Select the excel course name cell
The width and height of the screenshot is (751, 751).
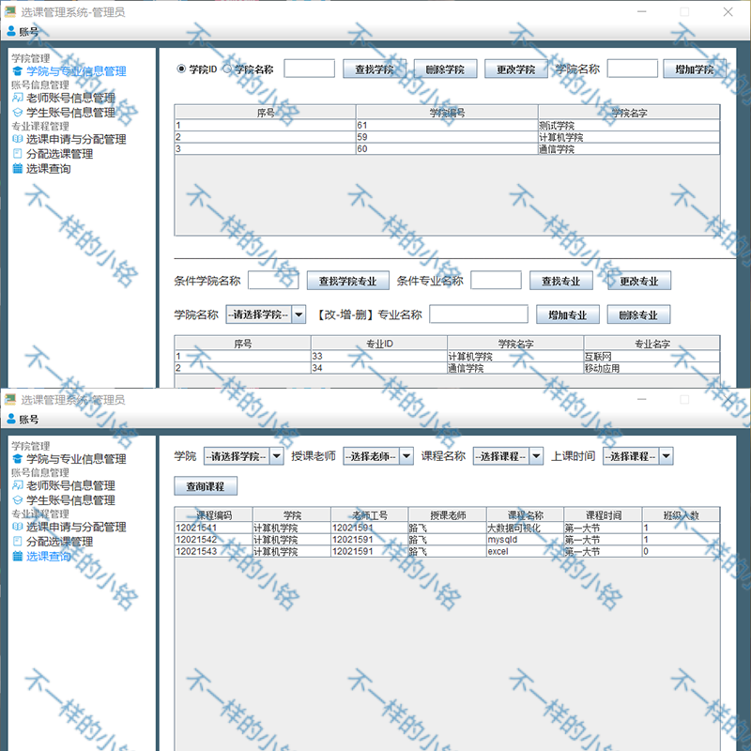(x=526, y=551)
